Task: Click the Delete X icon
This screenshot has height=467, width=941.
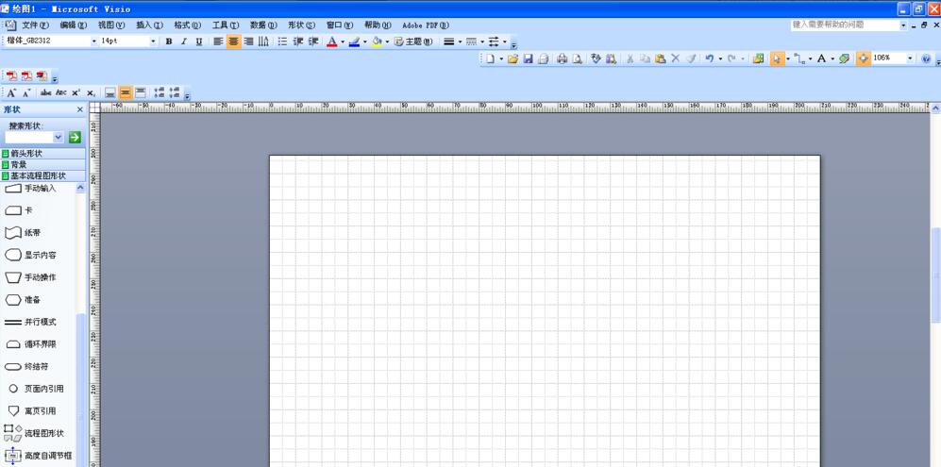Action: coord(675,58)
